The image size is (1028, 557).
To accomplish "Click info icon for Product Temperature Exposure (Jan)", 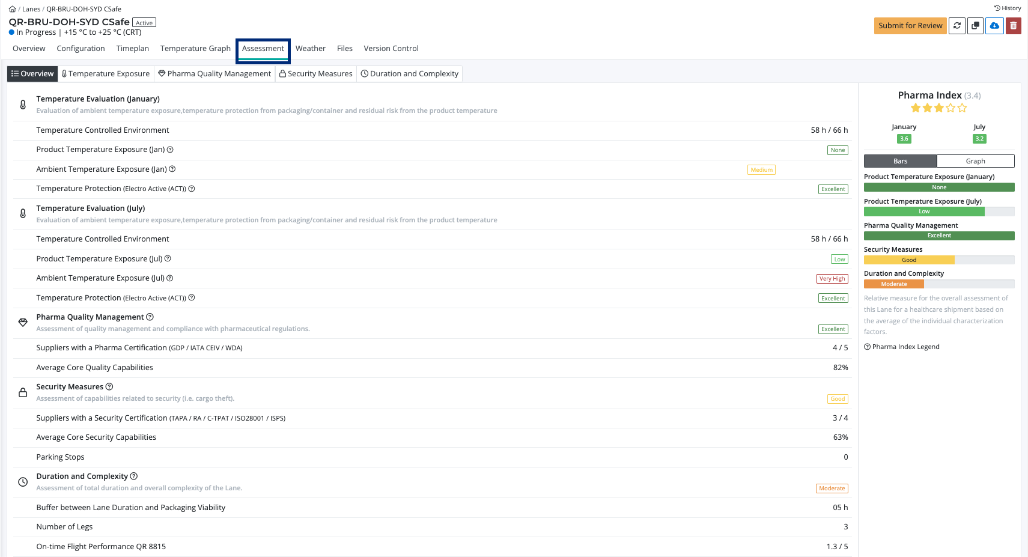I will [170, 150].
